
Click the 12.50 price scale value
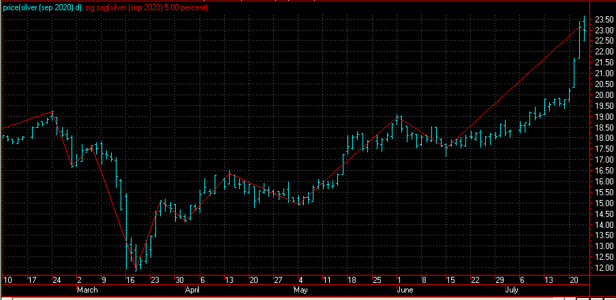603,257
